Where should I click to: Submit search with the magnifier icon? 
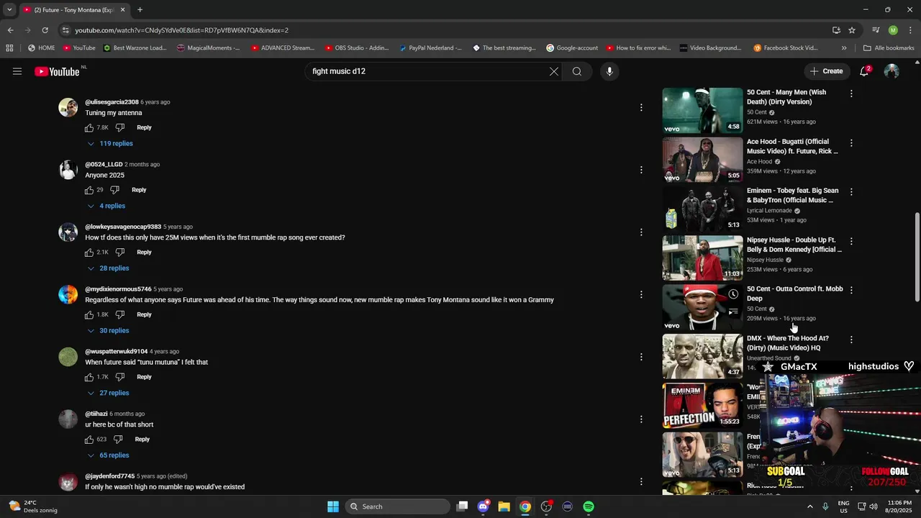click(577, 71)
